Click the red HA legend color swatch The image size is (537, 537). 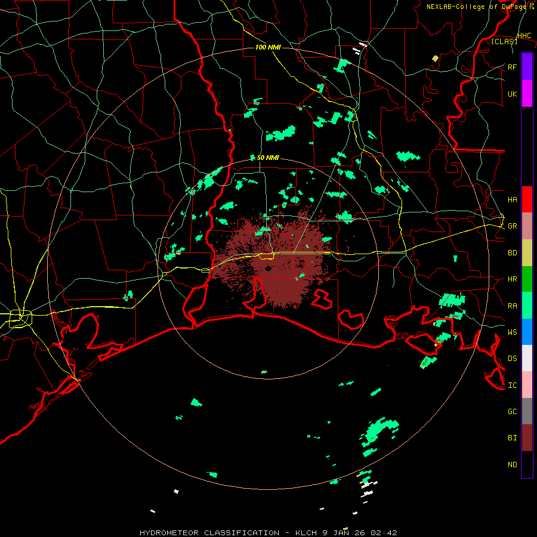527,199
